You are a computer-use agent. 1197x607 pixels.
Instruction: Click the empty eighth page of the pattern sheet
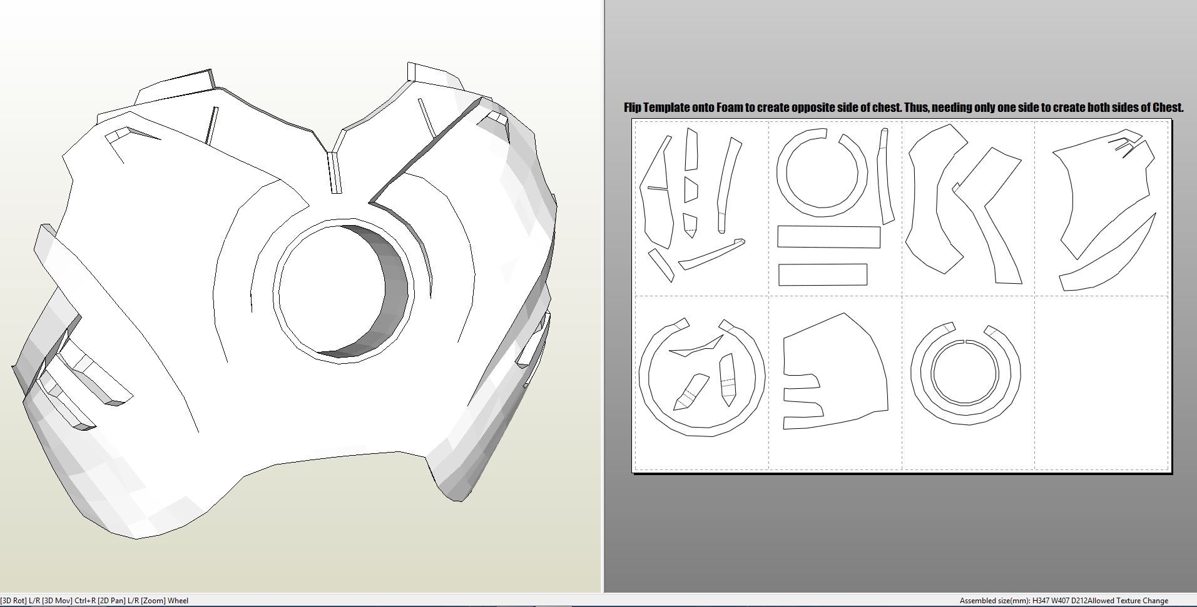tap(1101, 383)
